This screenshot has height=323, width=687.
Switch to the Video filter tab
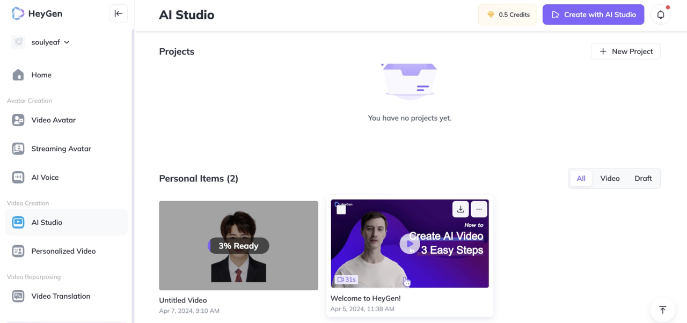click(x=610, y=179)
